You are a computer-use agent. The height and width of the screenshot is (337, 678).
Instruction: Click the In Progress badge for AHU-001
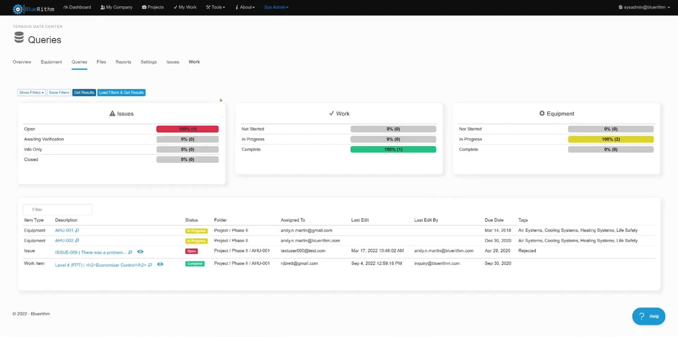click(196, 231)
